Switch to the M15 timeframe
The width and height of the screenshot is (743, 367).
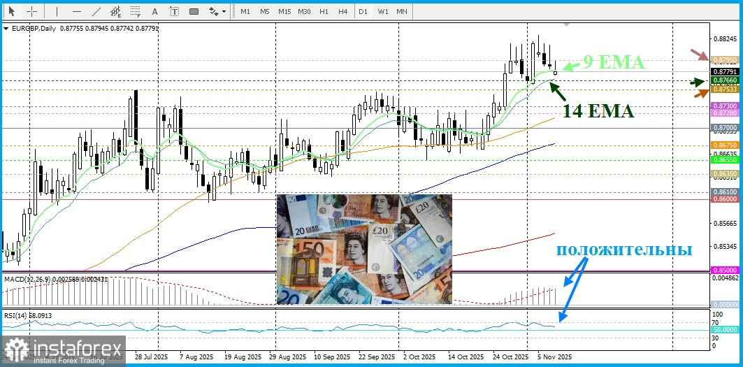(284, 11)
